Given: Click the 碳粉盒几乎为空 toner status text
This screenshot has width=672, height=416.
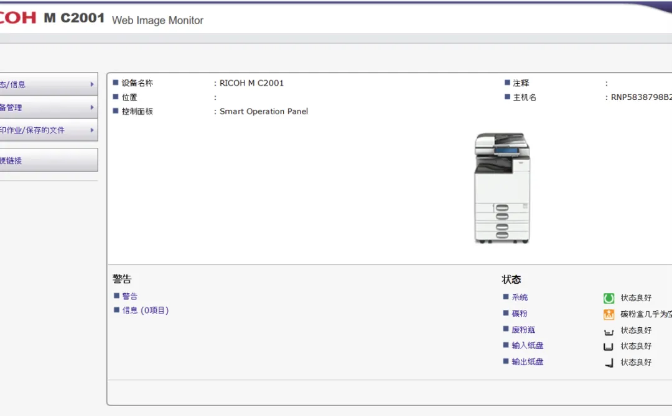Looking at the screenshot, I should (646, 314).
